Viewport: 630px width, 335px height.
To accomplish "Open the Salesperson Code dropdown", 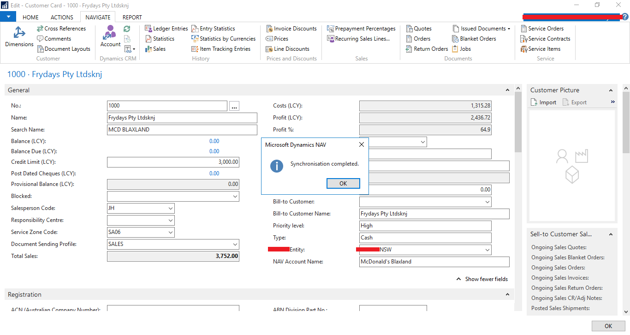I will pos(170,208).
